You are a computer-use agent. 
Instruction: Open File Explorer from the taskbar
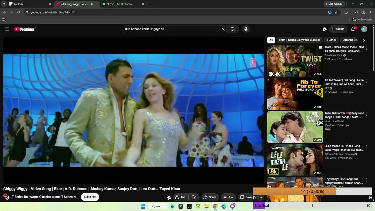click(x=207, y=206)
